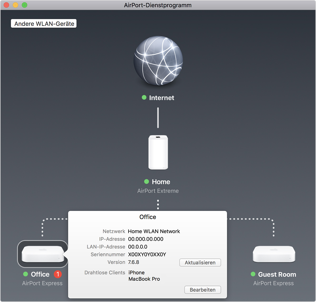This screenshot has width=316, height=302.
Task: Click the Office title in the popover
Action: [x=148, y=217]
